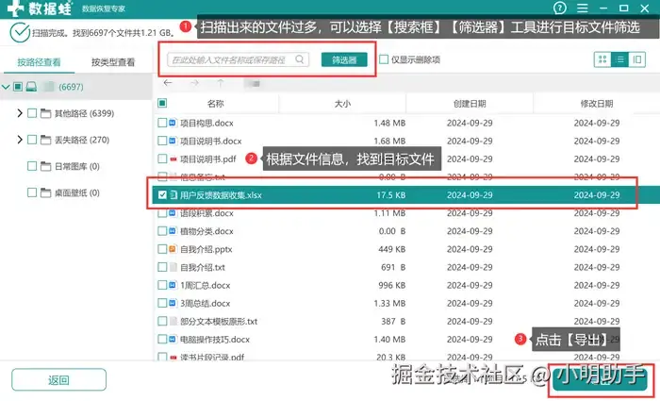Check the 其他路径 folder checkbox
Screen dimensions: 660x401
(x=32, y=113)
